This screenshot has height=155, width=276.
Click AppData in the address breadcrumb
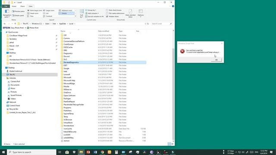(63, 24)
